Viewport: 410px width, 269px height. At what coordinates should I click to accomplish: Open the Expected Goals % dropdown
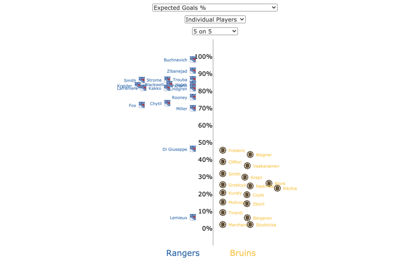click(215, 7)
